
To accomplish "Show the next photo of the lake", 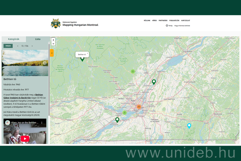I will [x=45, y=63].
